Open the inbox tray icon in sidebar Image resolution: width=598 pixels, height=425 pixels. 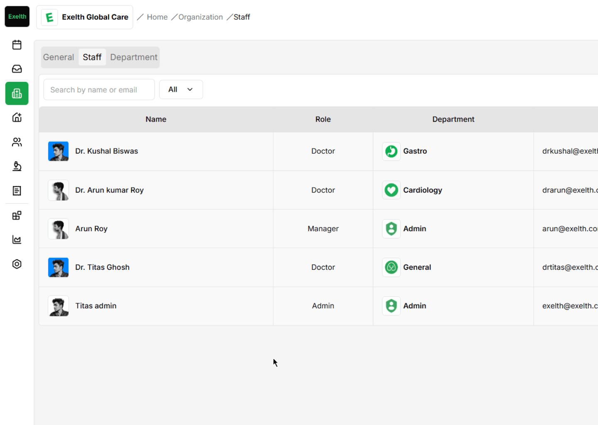click(17, 69)
